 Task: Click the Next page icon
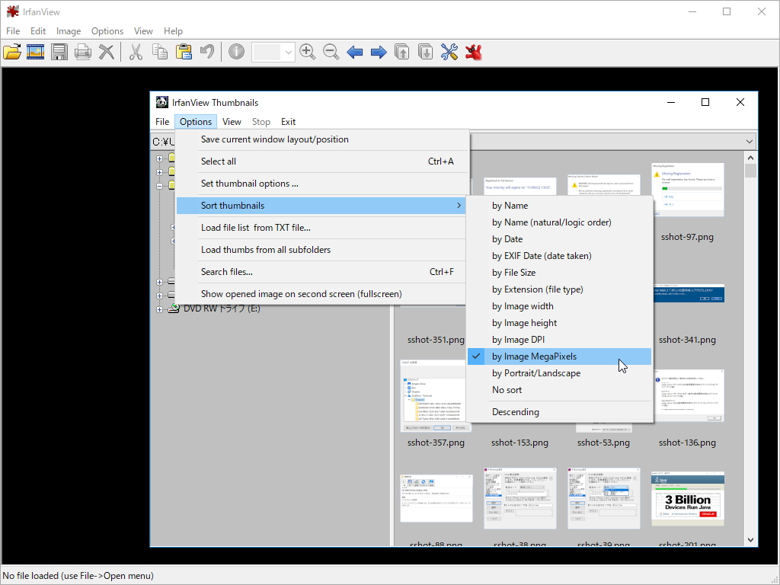426,52
